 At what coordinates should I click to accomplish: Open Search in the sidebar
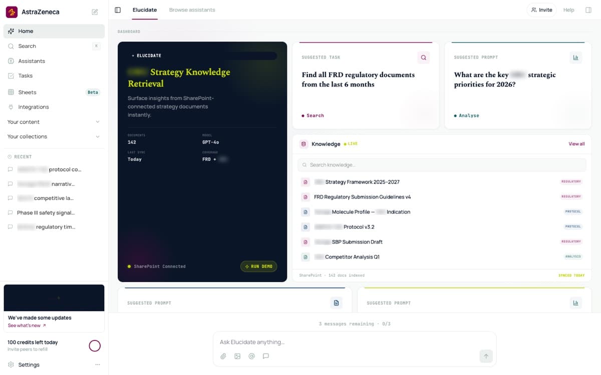(x=54, y=46)
